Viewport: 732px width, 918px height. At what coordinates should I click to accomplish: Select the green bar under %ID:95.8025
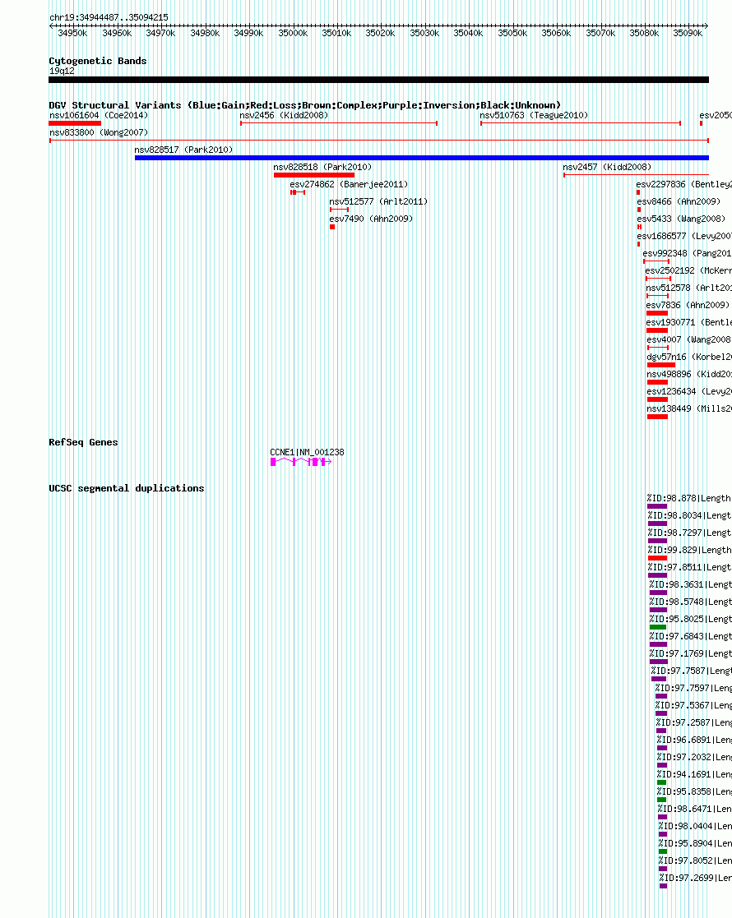click(x=658, y=628)
